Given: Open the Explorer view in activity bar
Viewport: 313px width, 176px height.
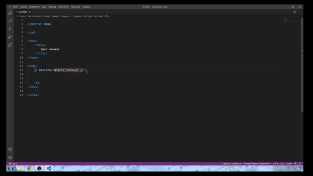Looking at the screenshot, I should pyautogui.click(x=10, y=13).
